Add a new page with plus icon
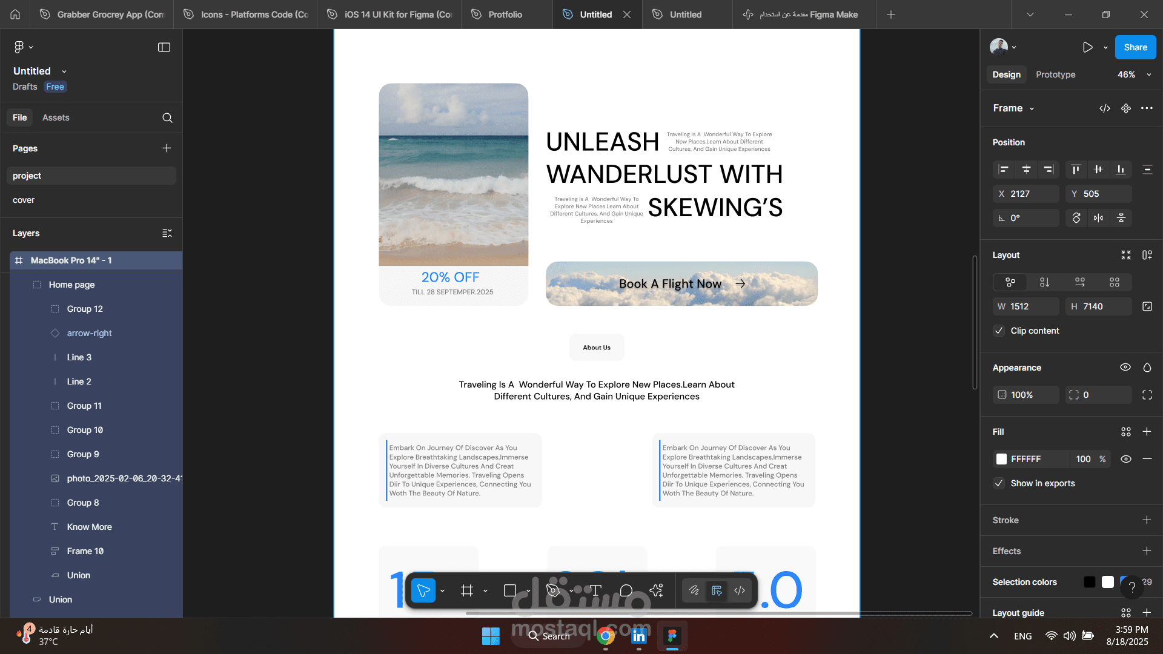 [x=167, y=148]
